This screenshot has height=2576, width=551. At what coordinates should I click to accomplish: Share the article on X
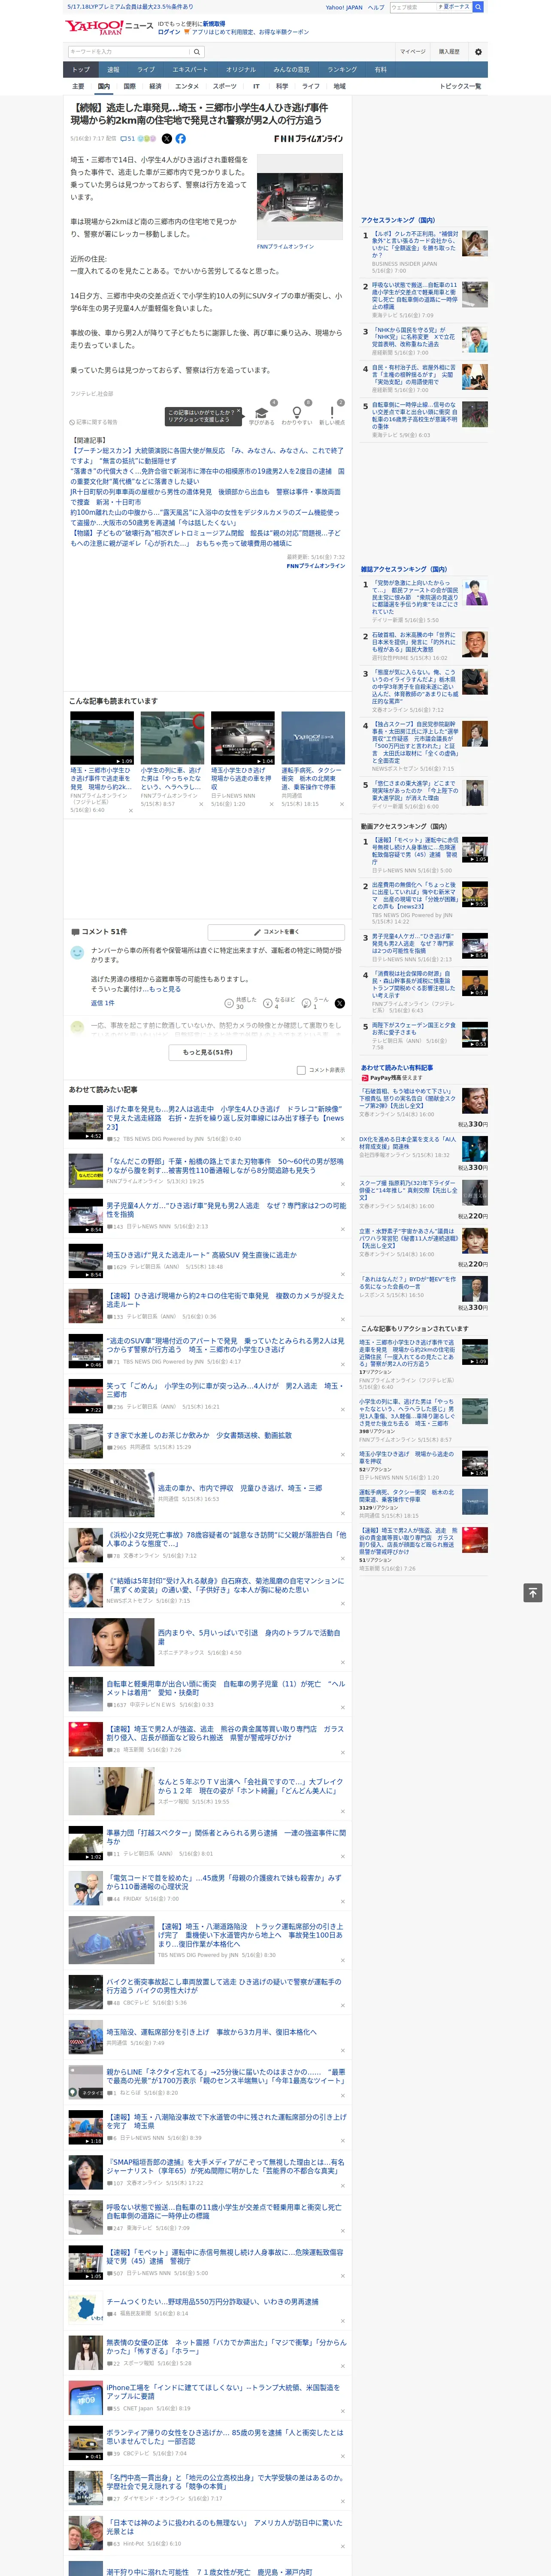[167, 139]
